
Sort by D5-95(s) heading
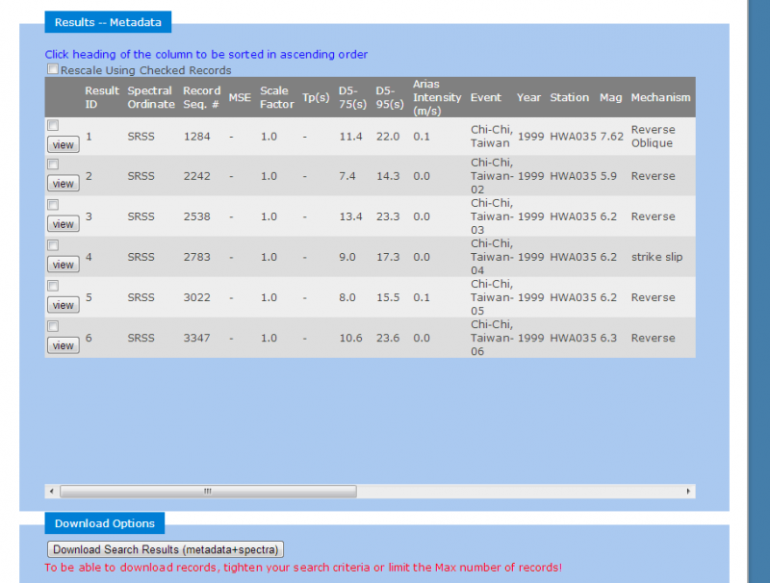[x=390, y=97]
